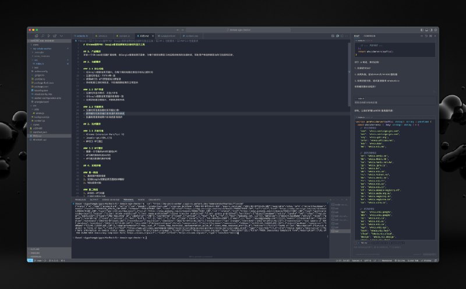This screenshot has width=466, height=289.
Task: Open worker-configuration.d.ts in file tree
Action: 49,98
